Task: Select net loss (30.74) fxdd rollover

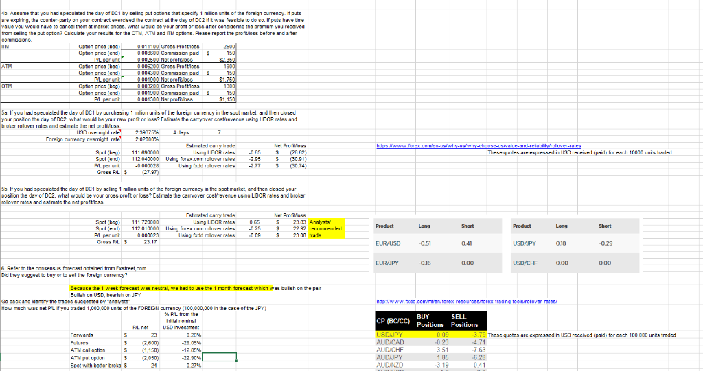Action: [291, 166]
